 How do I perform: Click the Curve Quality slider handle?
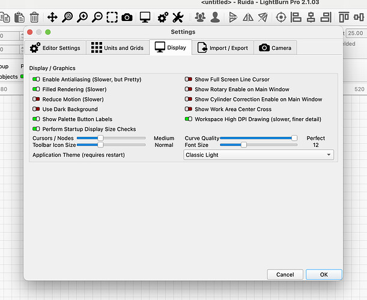click(x=294, y=138)
